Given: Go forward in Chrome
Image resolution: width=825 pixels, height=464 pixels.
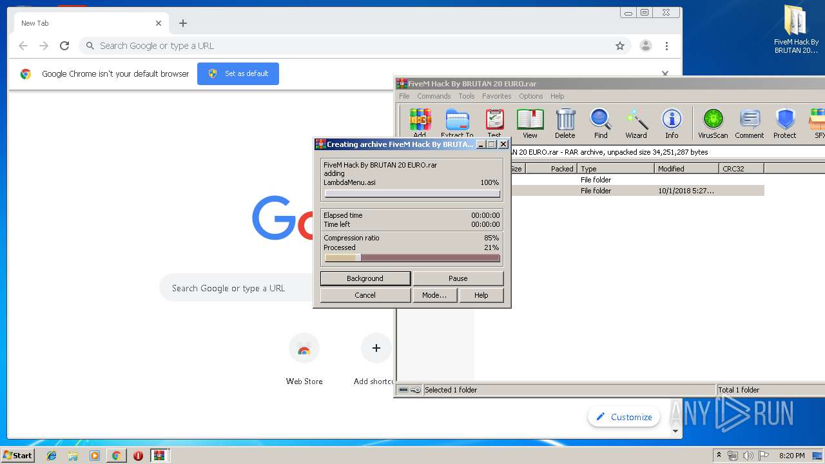Looking at the screenshot, I should coord(44,46).
